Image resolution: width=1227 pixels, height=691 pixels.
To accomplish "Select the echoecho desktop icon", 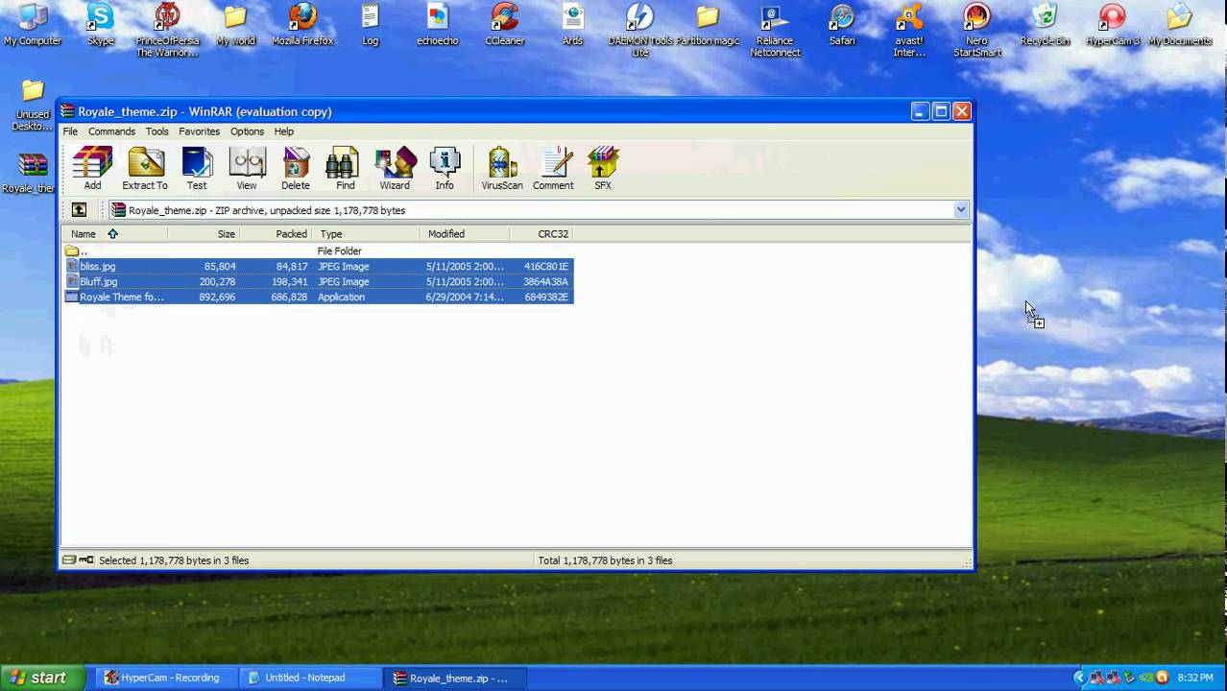I will pyautogui.click(x=437, y=25).
